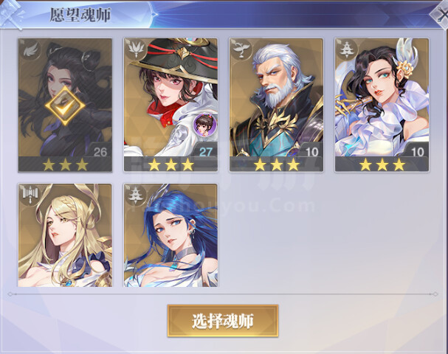Select the curly black-haired woman with gold flower
Image resolution: width=448 pixels, height=354 pixels.
pos(382,105)
